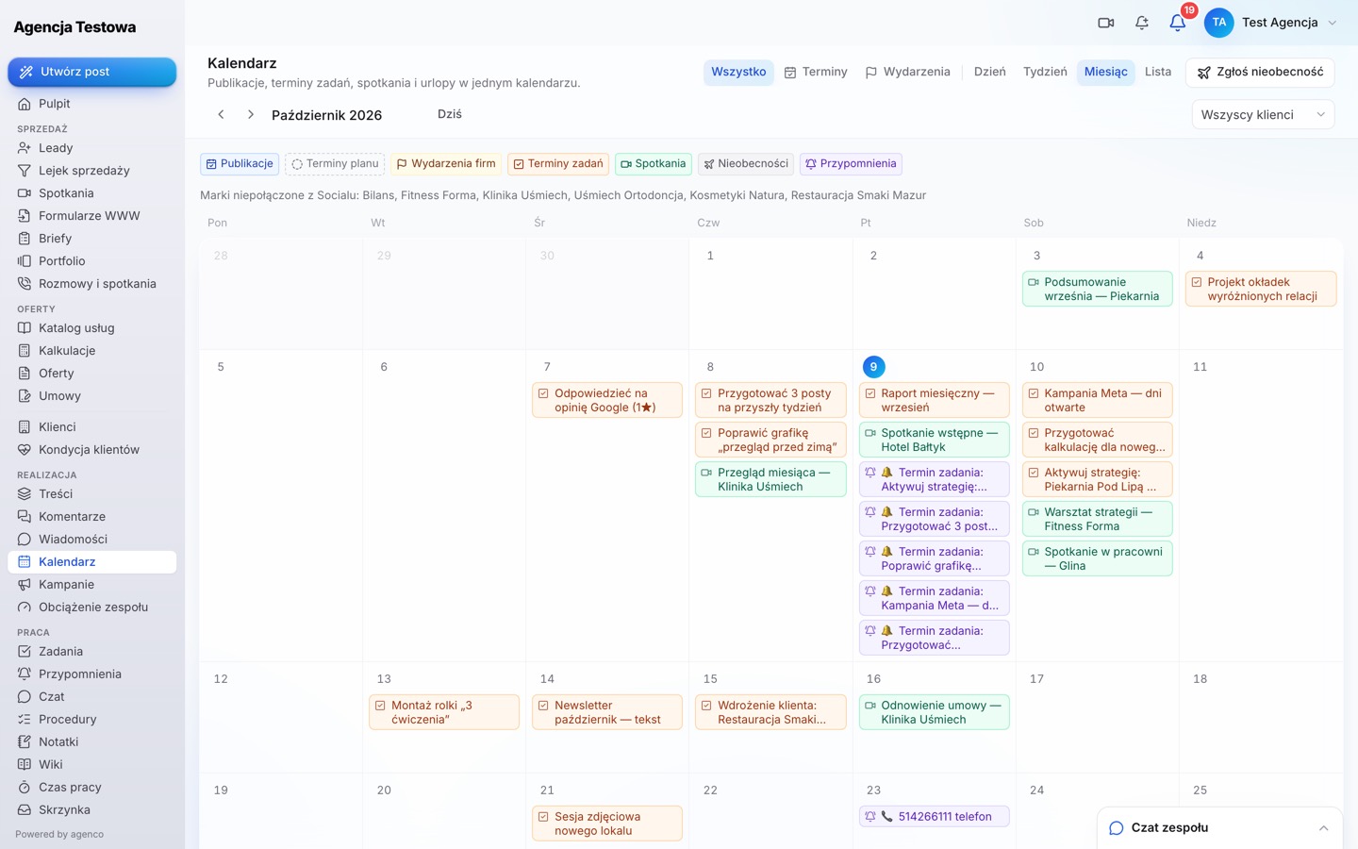Select today's date 9 in calendar
The height and width of the screenshot is (849, 1358).
click(873, 367)
